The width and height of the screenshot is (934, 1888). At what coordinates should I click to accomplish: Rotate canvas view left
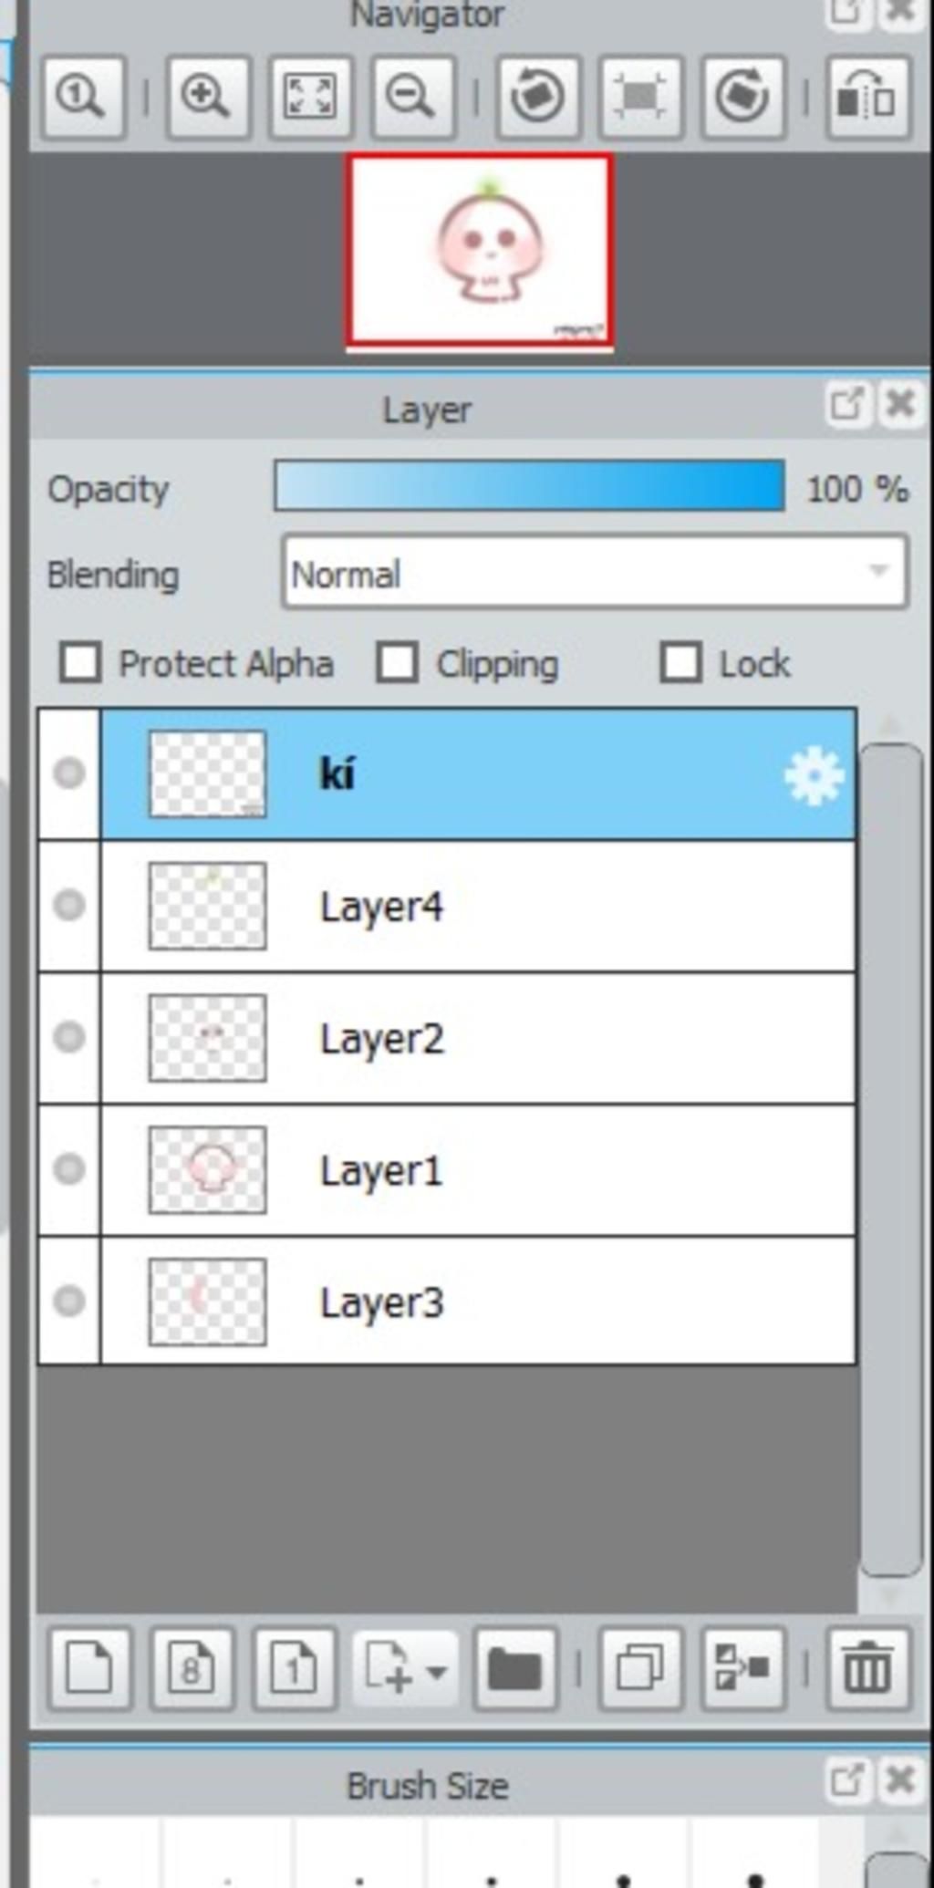coord(537,97)
